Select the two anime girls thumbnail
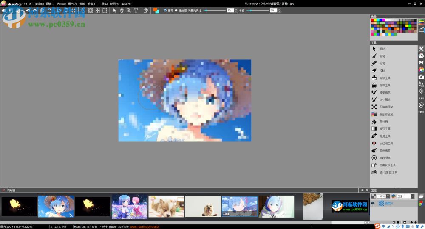 [x=129, y=206]
